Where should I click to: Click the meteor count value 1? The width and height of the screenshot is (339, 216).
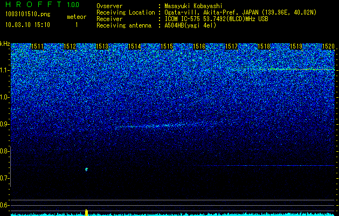77,25
